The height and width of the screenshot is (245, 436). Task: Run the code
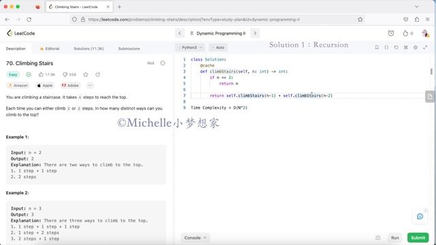pos(395,238)
